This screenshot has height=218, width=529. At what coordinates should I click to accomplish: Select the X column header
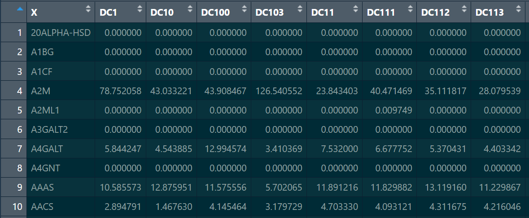pyautogui.click(x=61, y=12)
